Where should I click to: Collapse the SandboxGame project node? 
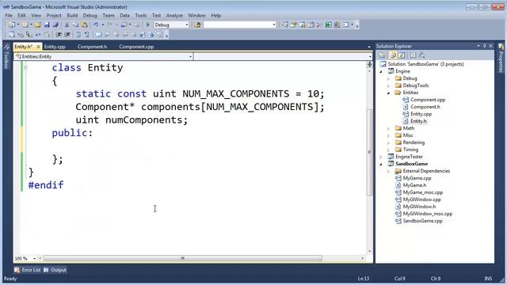[x=381, y=164]
